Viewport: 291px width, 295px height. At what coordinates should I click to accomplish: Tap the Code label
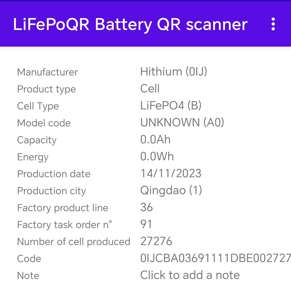29,259
